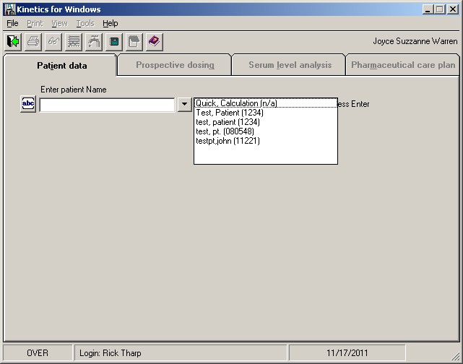Click the lined list icon in toolbar
463x364 pixels.
(74, 42)
